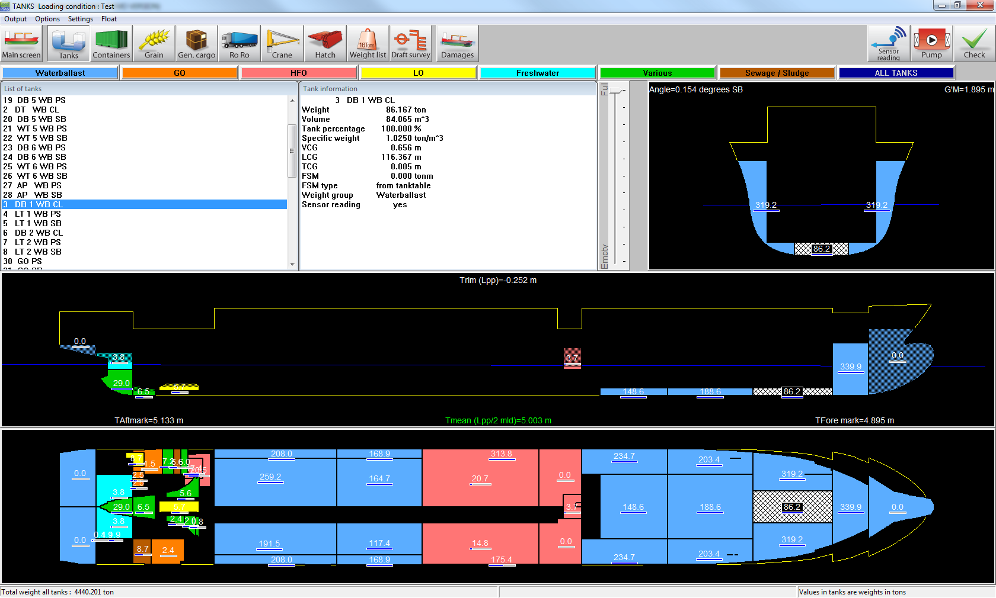Select tank 8 LT 2 WB SB

point(145,252)
